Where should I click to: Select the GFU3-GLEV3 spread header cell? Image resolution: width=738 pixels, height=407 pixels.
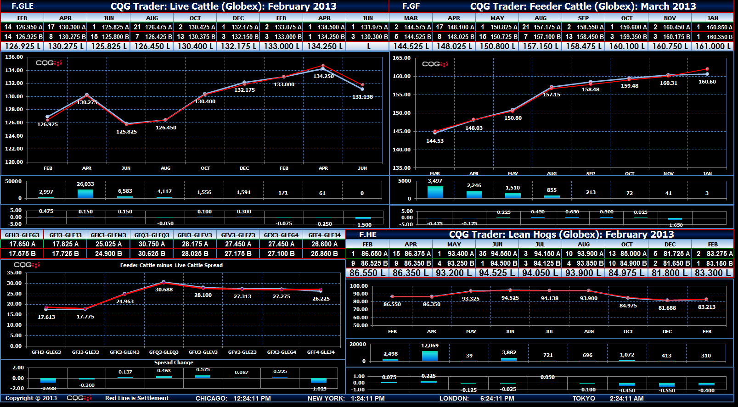click(195, 235)
